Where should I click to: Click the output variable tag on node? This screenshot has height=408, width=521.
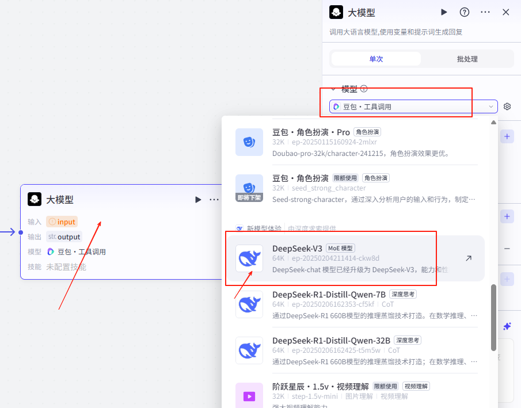pyautogui.click(x=64, y=237)
